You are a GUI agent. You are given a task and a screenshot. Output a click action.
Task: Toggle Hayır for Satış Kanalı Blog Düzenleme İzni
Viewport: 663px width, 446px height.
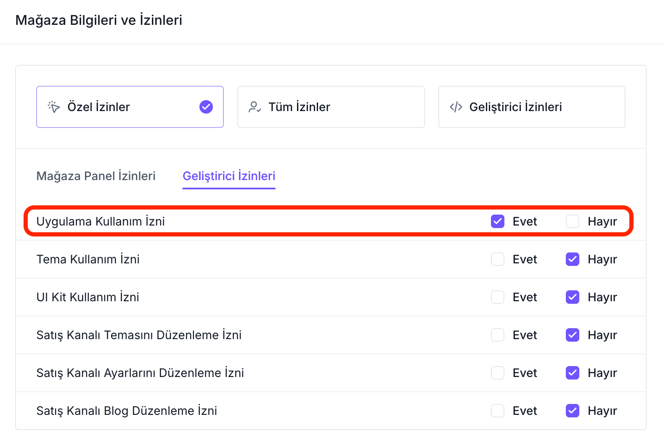click(573, 411)
